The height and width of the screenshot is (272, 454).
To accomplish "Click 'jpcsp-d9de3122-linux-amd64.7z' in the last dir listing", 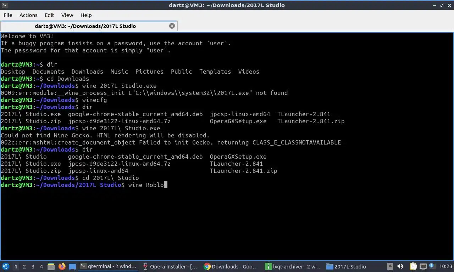I will (119, 164).
